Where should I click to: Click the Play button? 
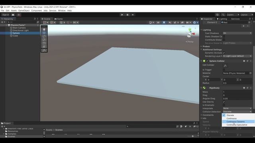(x=122, y=15)
